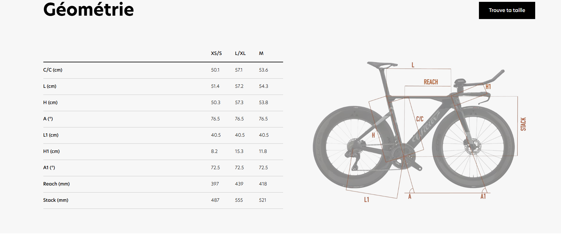This screenshot has height=234, width=561.
Task: Click the 487 stack value cell
Action: tap(215, 200)
